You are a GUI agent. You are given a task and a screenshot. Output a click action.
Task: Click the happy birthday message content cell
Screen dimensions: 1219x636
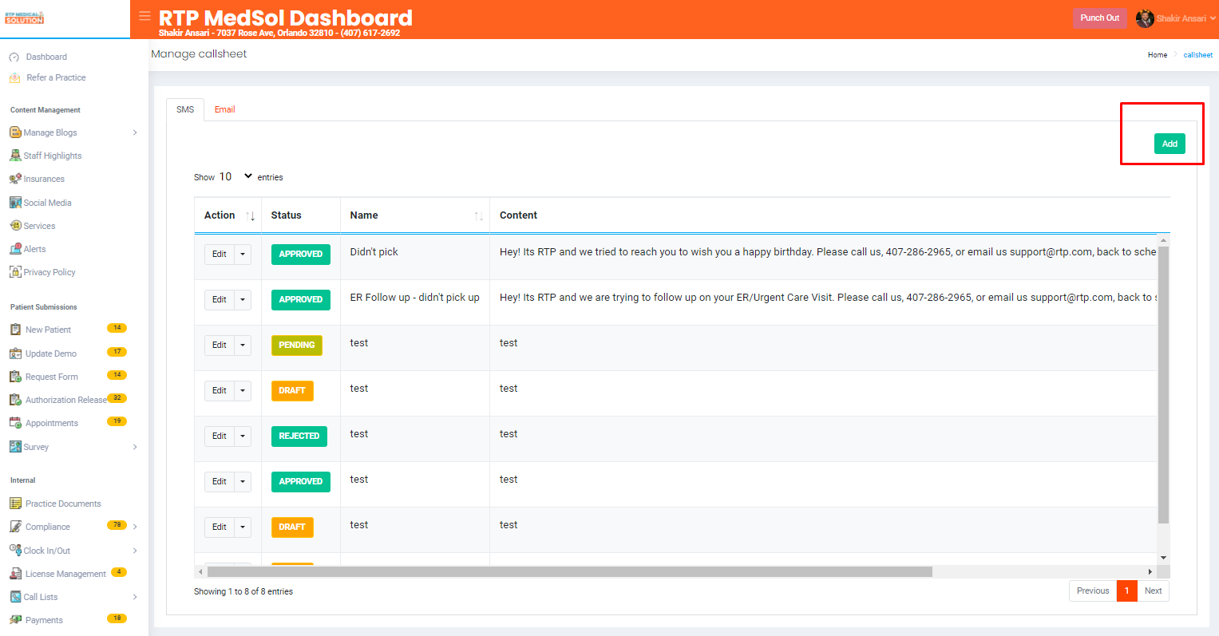[x=824, y=257]
